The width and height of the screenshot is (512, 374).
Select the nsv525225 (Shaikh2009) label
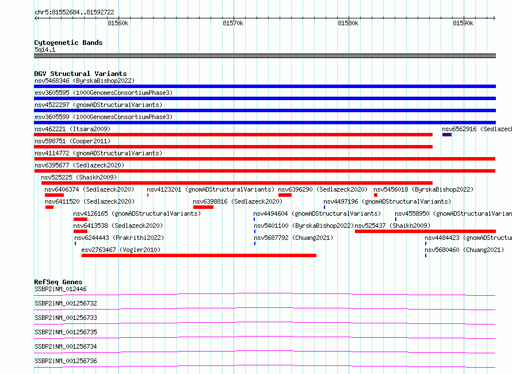click(x=79, y=177)
